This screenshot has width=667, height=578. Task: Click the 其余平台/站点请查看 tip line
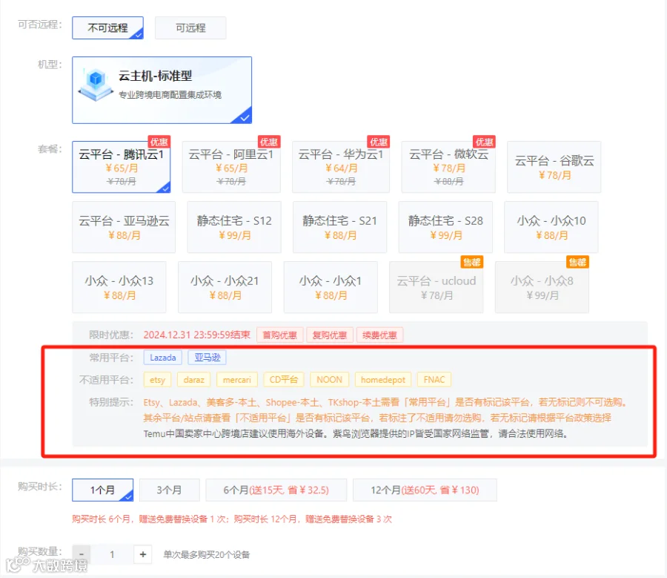point(377,418)
